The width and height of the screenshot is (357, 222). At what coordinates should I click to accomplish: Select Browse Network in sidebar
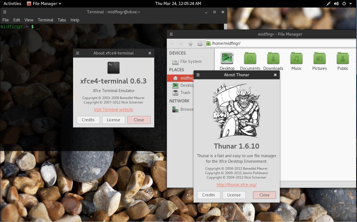coord(180,109)
